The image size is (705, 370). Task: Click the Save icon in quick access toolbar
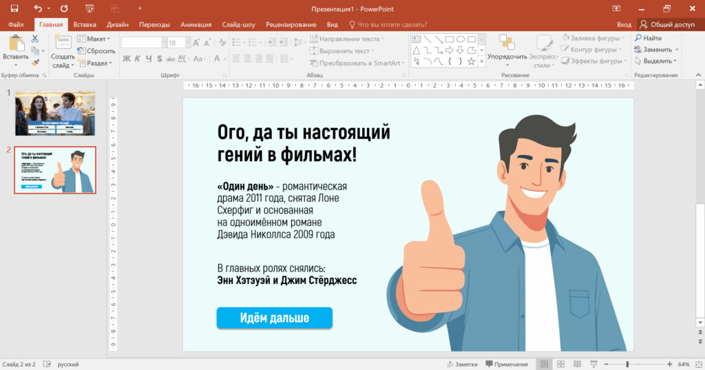click(14, 8)
